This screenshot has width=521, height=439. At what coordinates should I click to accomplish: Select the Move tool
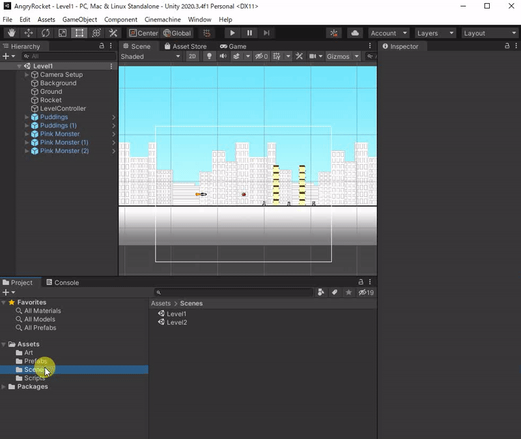pyautogui.click(x=28, y=33)
